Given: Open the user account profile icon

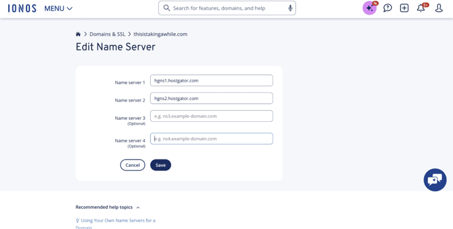Looking at the screenshot, I should [439, 8].
